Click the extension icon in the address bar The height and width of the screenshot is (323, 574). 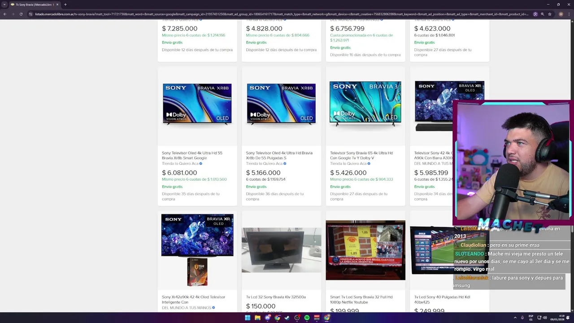pyautogui.click(x=535, y=14)
